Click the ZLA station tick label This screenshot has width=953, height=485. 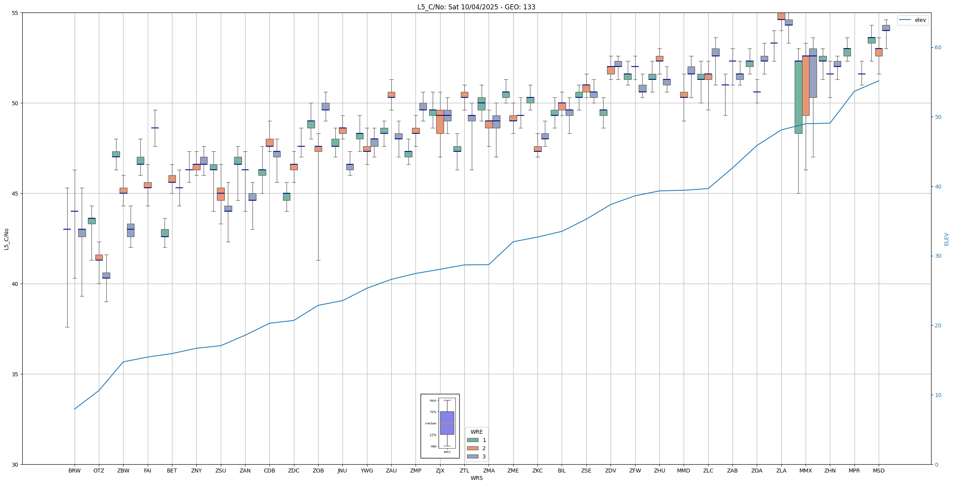[x=781, y=471]
